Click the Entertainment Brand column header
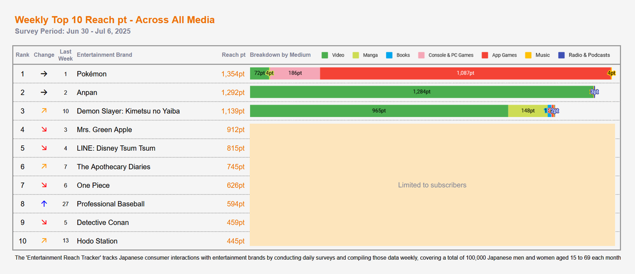 pyautogui.click(x=105, y=55)
